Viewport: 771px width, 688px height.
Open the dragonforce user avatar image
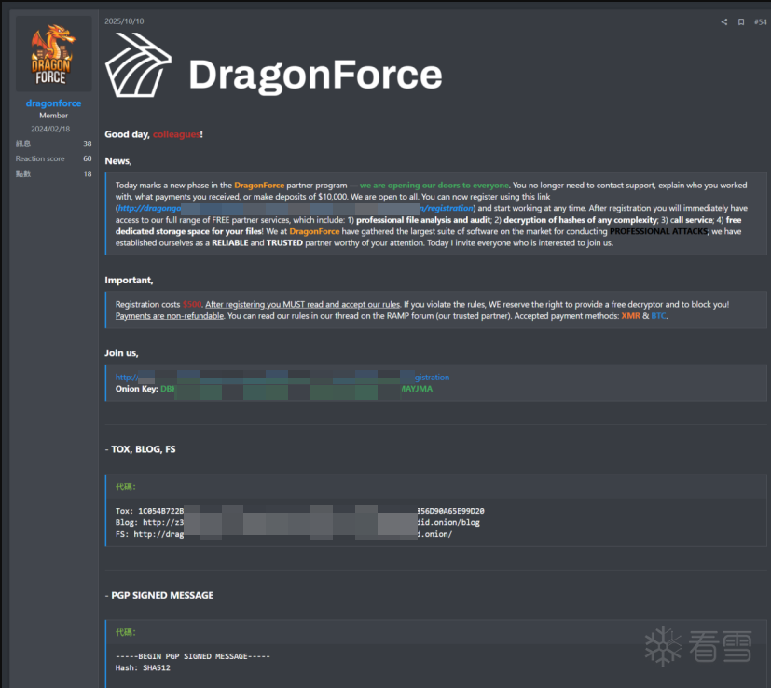(53, 54)
